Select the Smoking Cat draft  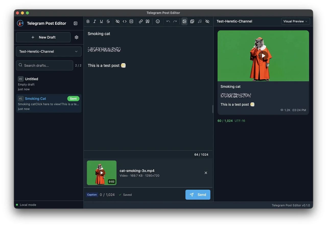coord(49,104)
